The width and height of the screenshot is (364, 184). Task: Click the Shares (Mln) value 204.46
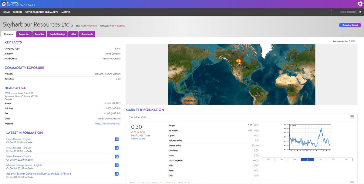tap(255, 146)
